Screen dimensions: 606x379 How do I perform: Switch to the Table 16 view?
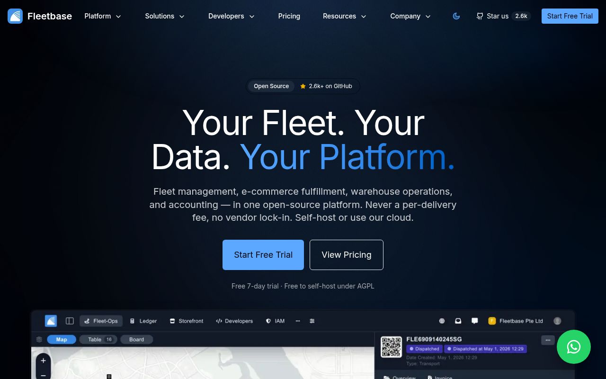click(98, 339)
